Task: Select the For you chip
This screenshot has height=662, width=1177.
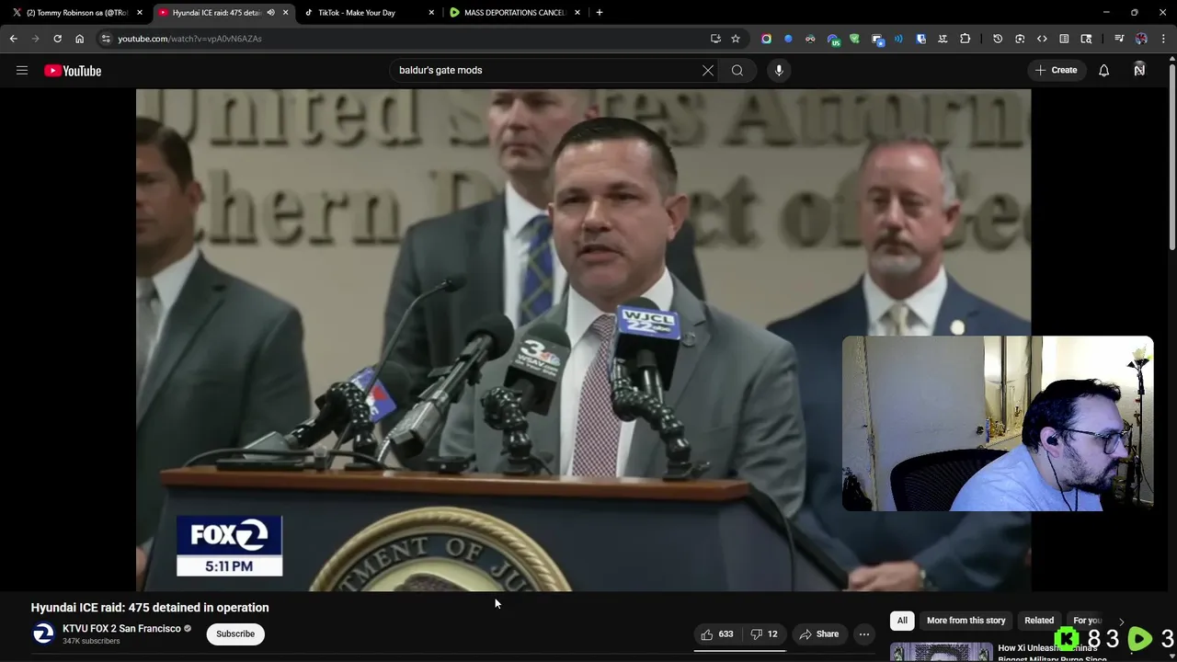Action: coord(1087,621)
